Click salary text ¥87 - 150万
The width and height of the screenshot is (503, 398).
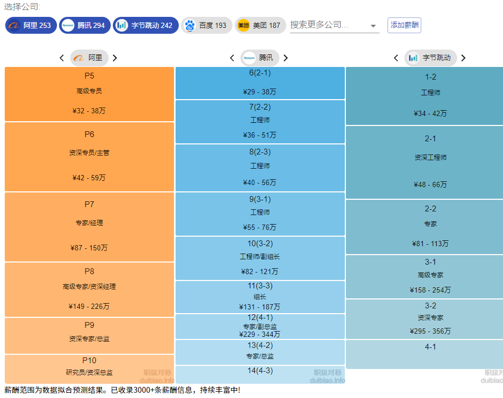point(89,248)
